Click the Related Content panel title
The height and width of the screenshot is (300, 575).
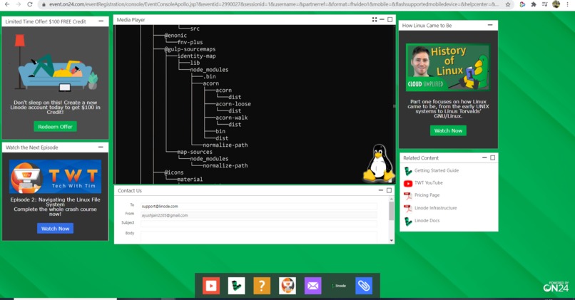[421, 158]
